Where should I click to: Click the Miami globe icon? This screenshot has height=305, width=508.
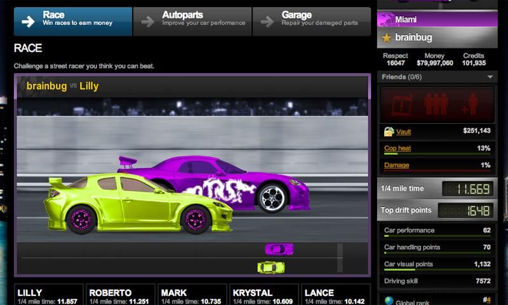pyautogui.click(x=387, y=20)
